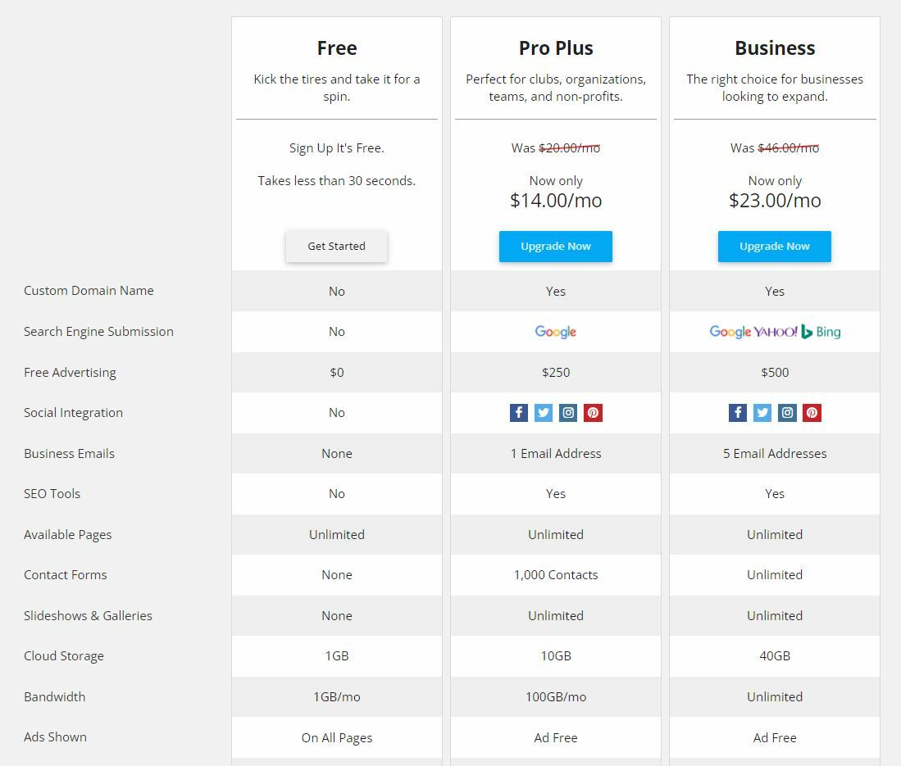This screenshot has height=766, width=901.
Task: Click the Search Engine Submission feature label
Action: 98,332
